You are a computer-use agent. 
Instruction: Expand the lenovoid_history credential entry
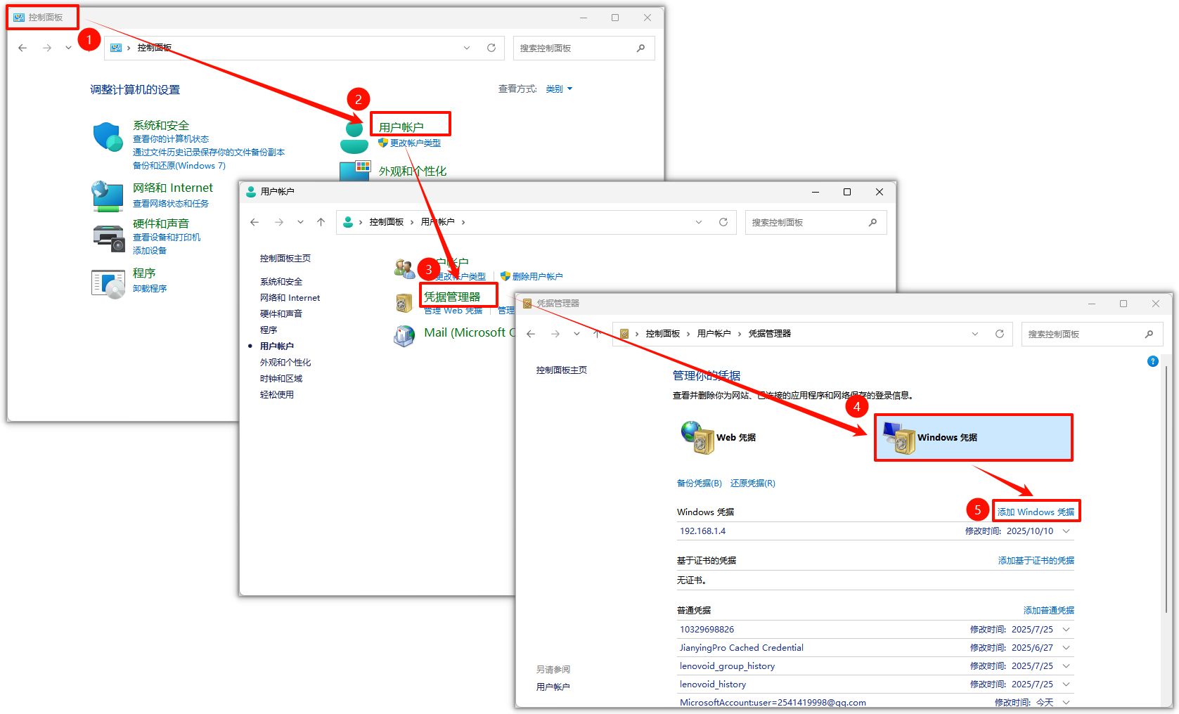coord(1067,684)
